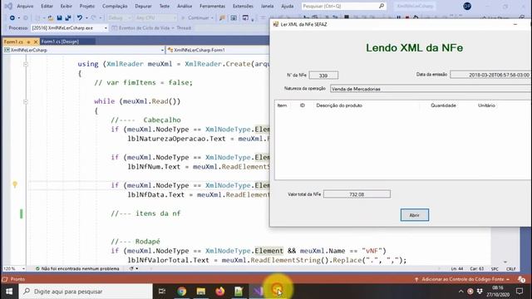The width and height of the screenshot is (532, 299).
Task: Switch to the Form1.cs [Design] tab
Action: [x=60, y=42]
